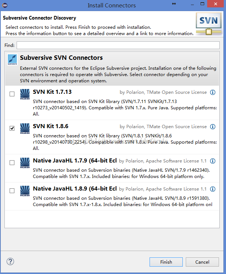
Task: Click the Polarion logo beside Native JavaHL 1.7.9
Action: pos(25,163)
